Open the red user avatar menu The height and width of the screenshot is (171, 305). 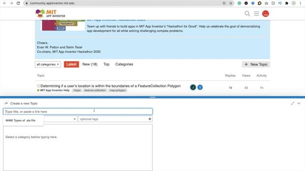pos(265,14)
